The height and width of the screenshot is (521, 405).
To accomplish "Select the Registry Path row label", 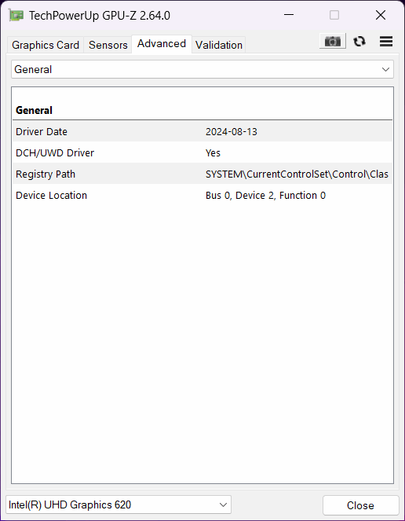I will pyautogui.click(x=46, y=174).
